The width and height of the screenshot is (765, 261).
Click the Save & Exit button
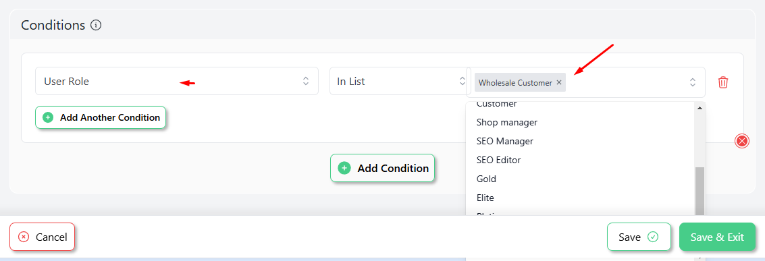coord(717,237)
